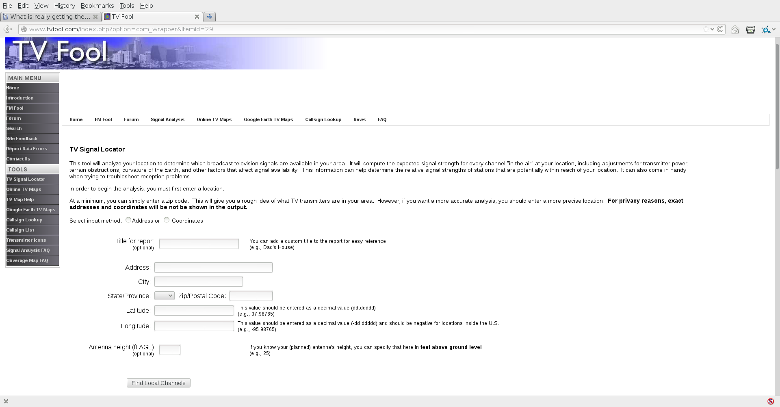Select the TV Fool browser tab
The height and width of the screenshot is (407, 780).
(152, 17)
